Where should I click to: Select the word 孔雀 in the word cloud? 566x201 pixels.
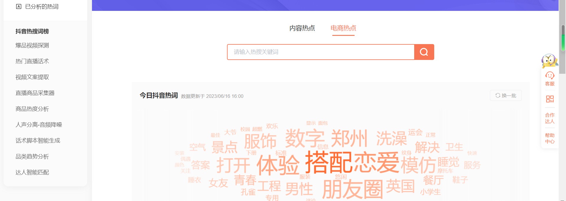tap(248, 192)
